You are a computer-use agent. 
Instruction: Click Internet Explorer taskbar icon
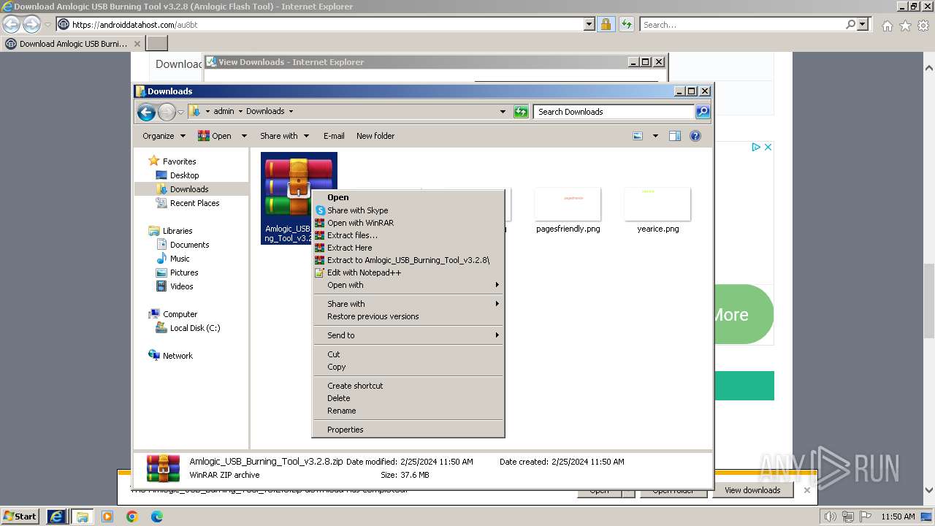coord(56,517)
